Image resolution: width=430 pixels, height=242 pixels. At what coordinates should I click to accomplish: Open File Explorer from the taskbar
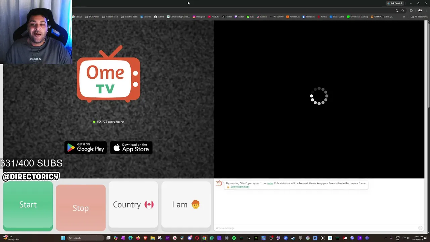click(153, 238)
